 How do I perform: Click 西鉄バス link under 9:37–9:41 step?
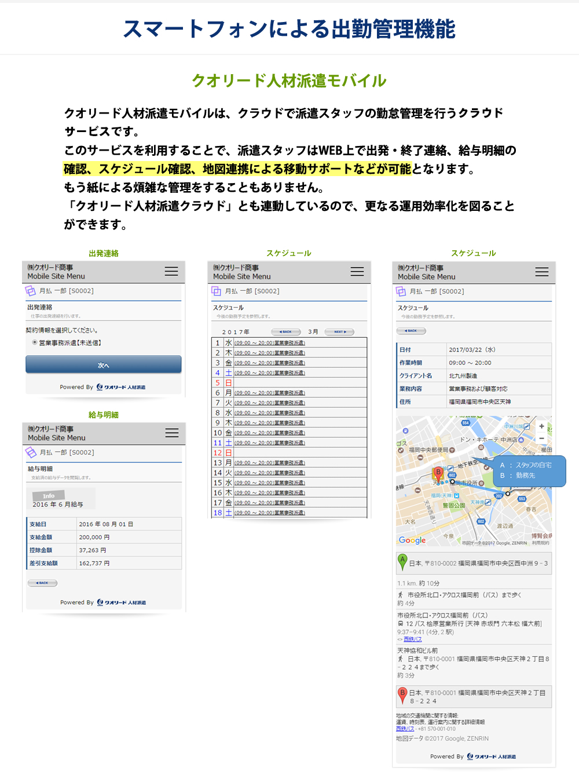tap(412, 640)
